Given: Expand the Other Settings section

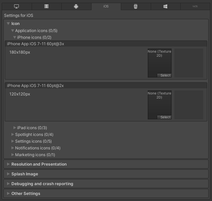Looking at the screenshot, I should coord(26,194).
